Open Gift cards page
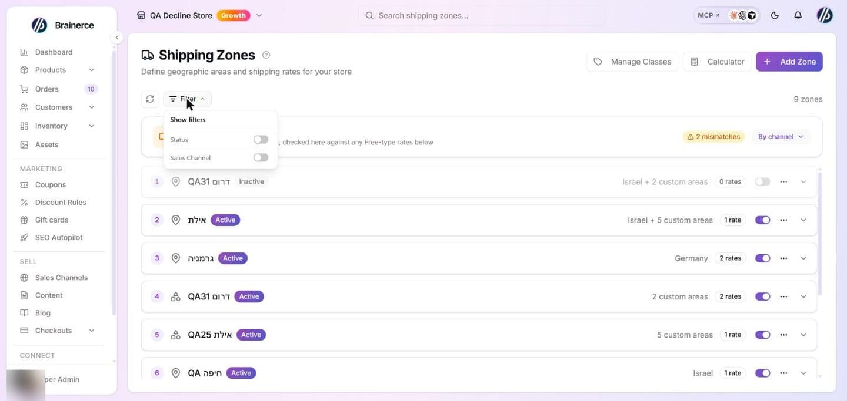847x401 pixels. click(52, 220)
